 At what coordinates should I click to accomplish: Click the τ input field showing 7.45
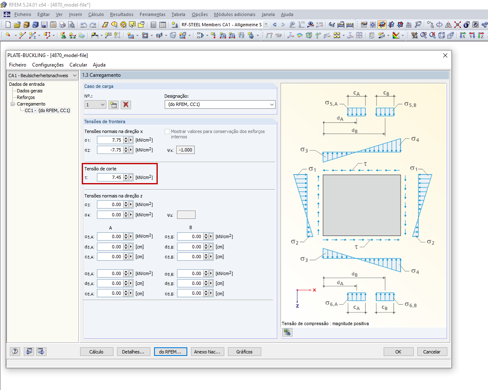[110, 177]
